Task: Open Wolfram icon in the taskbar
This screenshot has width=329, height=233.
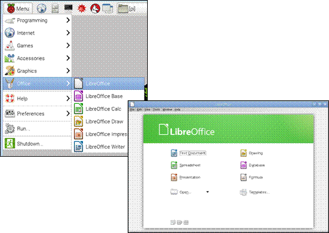Action: (x=95, y=9)
